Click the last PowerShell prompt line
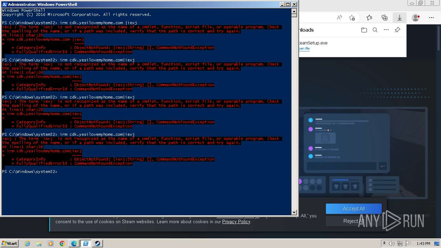Viewport: 441px width, 248px height. coord(30,172)
